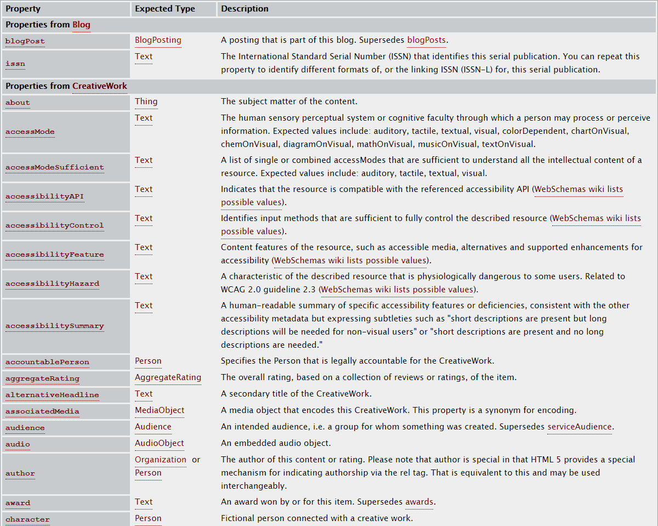
Task: Open the issn property link
Action: [x=15, y=63]
